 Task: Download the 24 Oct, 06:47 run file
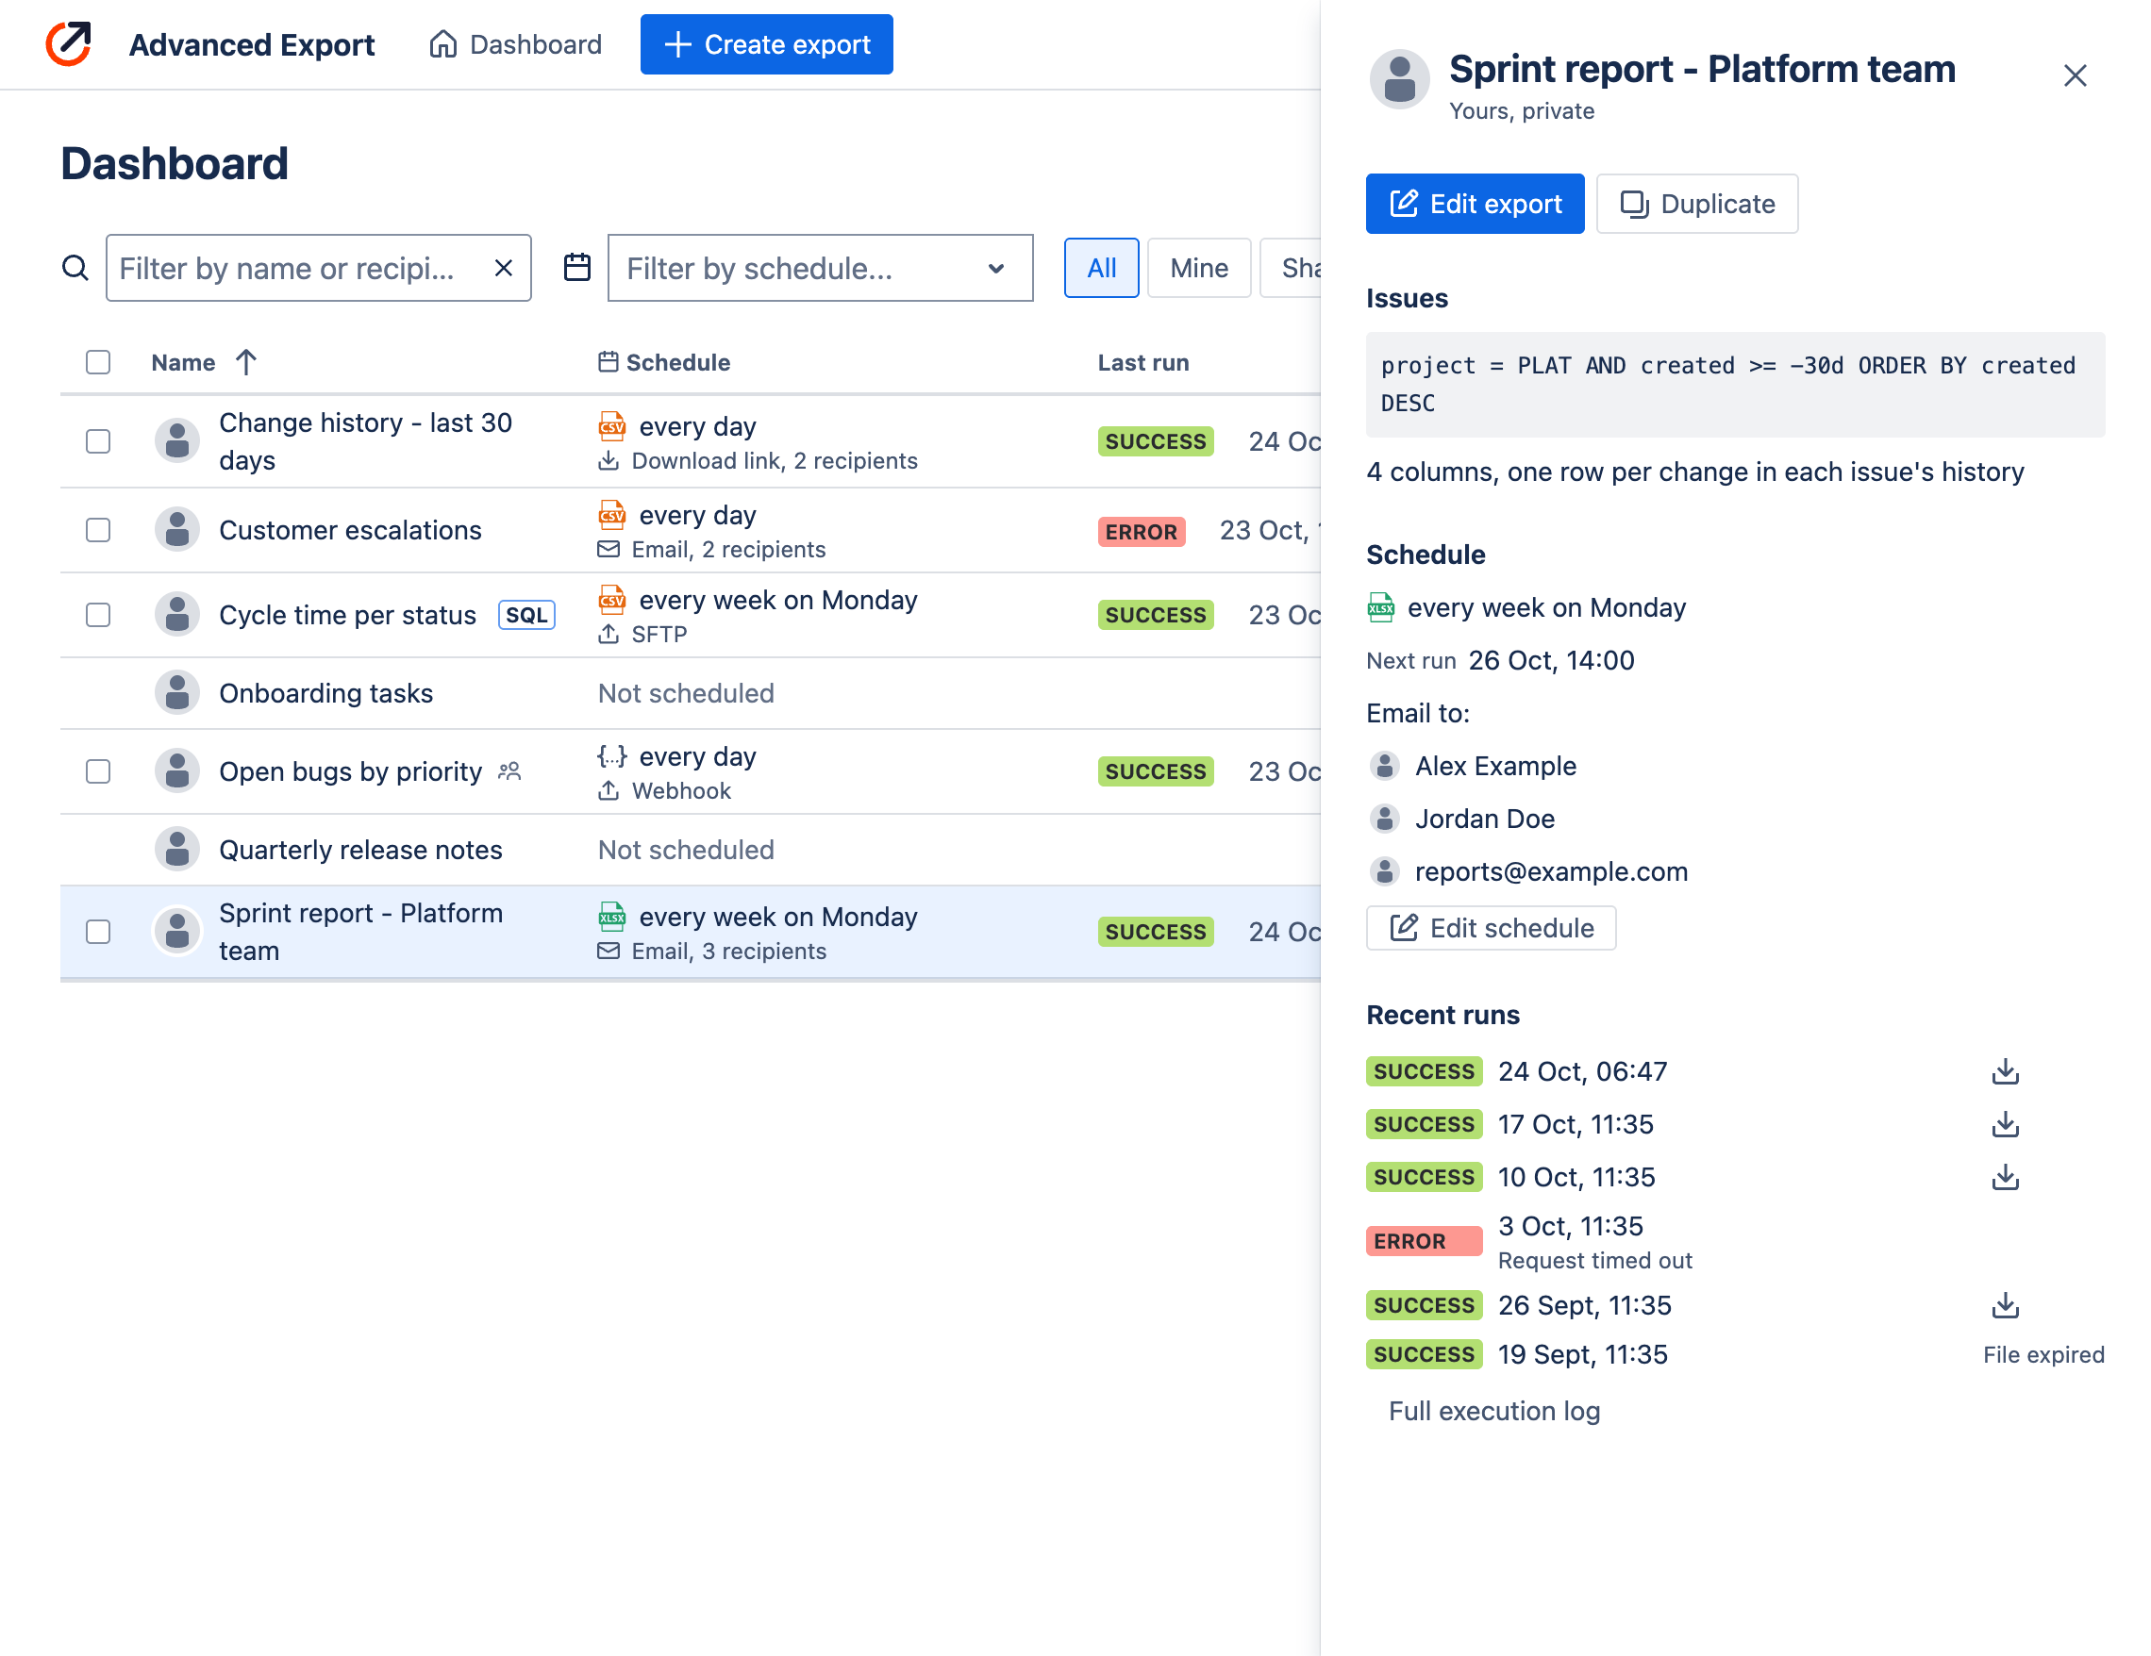click(x=2005, y=1071)
